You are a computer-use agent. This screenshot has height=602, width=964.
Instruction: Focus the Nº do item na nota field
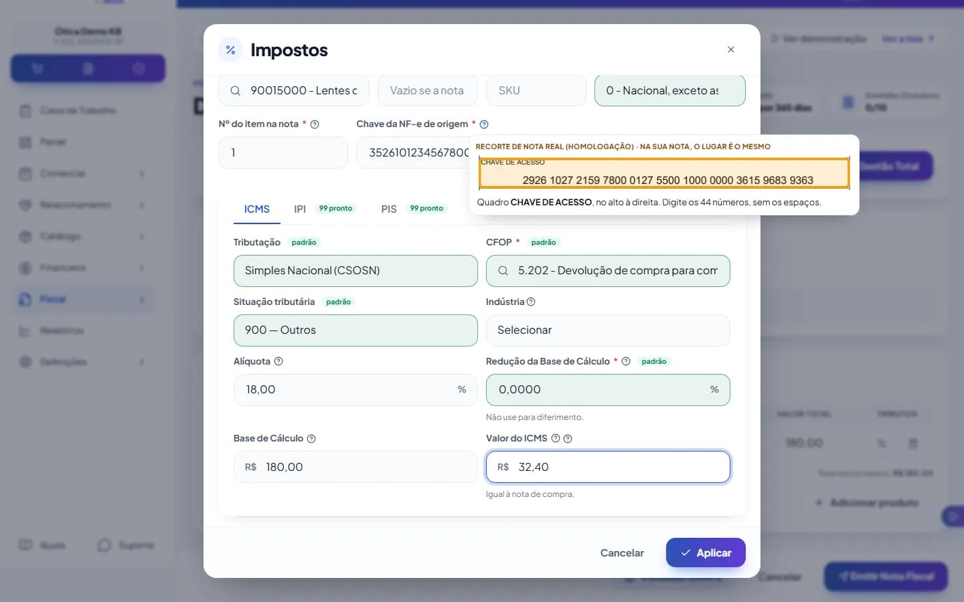coord(283,153)
